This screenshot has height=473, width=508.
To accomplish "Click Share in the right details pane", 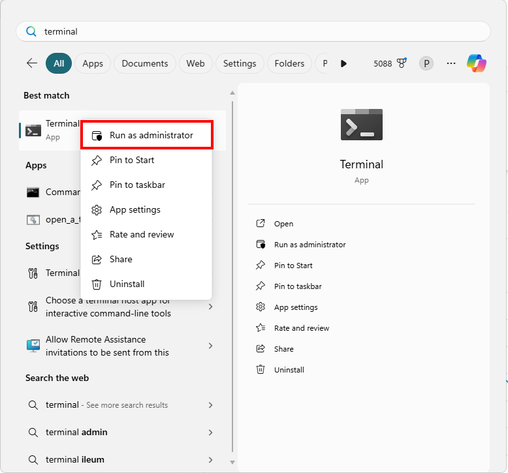I will tap(283, 349).
